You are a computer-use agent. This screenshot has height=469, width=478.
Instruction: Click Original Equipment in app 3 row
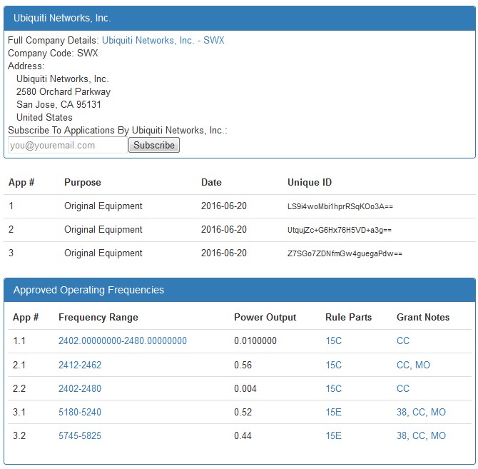click(103, 253)
